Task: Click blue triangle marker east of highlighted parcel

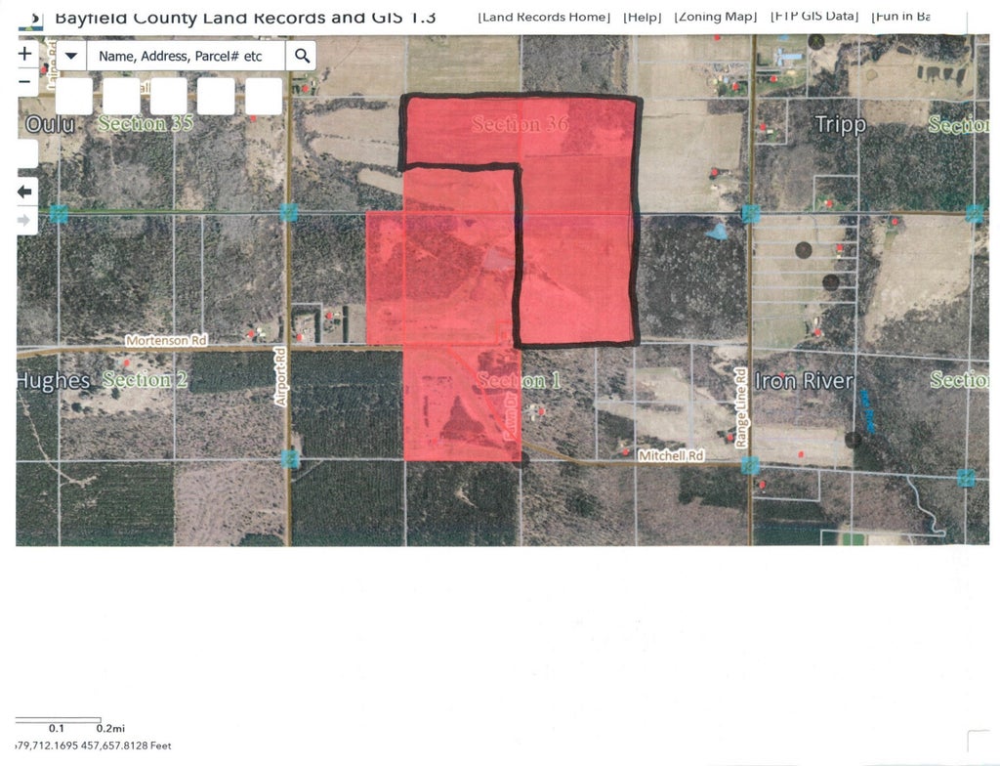Action: pos(718,232)
